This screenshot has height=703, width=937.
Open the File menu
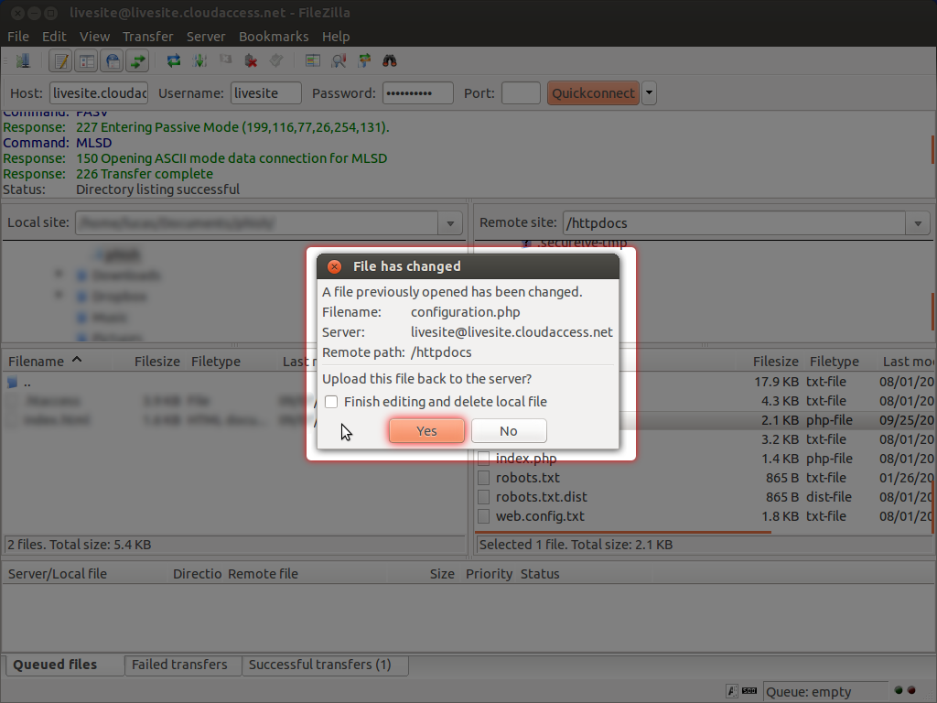point(18,37)
